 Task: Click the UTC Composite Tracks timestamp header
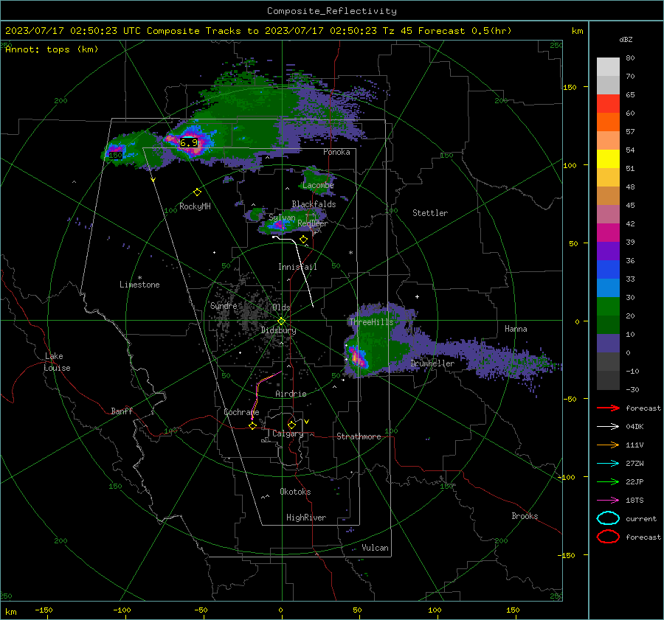(x=258, y=31)
